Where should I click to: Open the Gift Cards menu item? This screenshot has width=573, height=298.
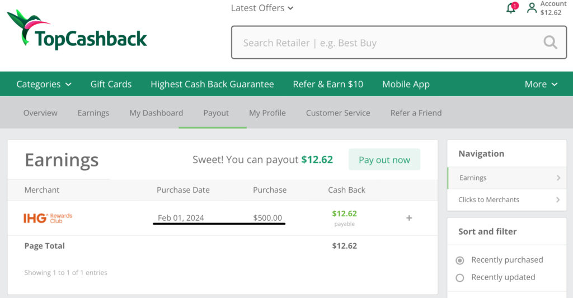click(x=111, y=84)
